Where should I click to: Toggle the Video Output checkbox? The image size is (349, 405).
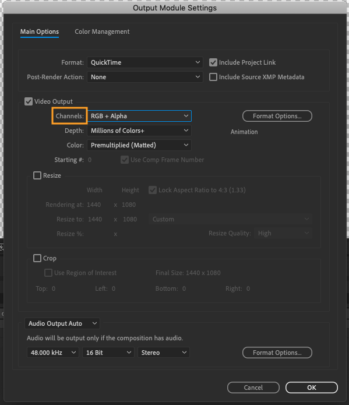[x=29, y=101]
